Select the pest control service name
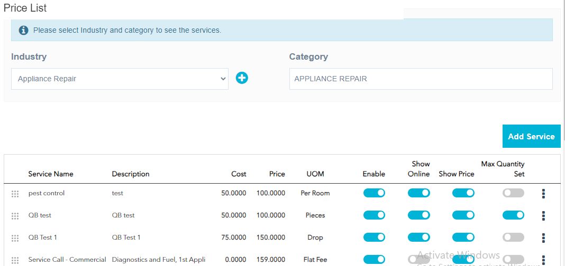Image resolution: width=565 pixels, height=266 pixels. tap(47, 193)
